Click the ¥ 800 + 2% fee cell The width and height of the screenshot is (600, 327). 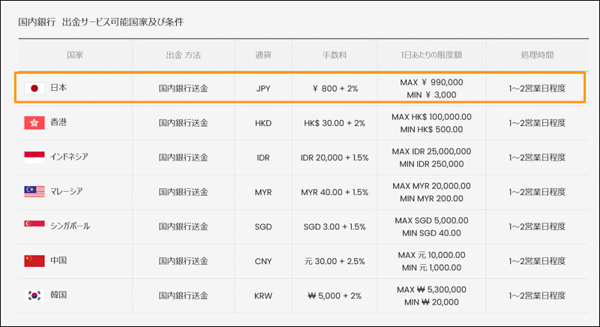tap(335, 88)
